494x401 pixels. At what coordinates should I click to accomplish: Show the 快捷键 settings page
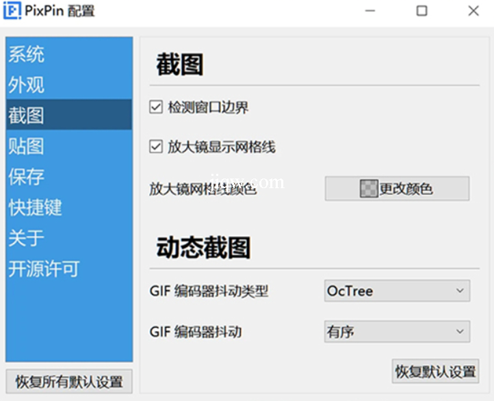pyautogui.click(x=69, y=207)
